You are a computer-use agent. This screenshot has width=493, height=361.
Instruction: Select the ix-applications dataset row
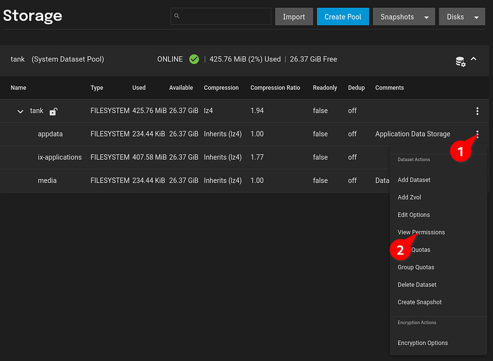point(60,157)
